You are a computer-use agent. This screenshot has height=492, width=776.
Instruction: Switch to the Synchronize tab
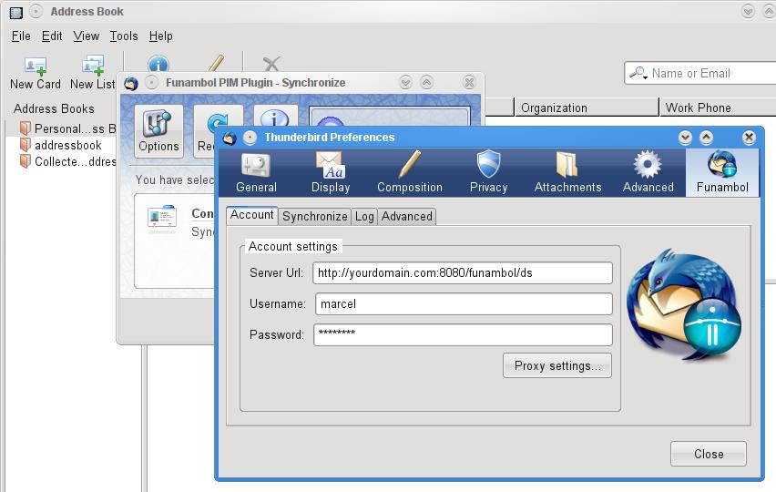point(314,216)
